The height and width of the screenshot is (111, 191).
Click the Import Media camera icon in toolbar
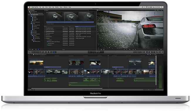(30, 52)
